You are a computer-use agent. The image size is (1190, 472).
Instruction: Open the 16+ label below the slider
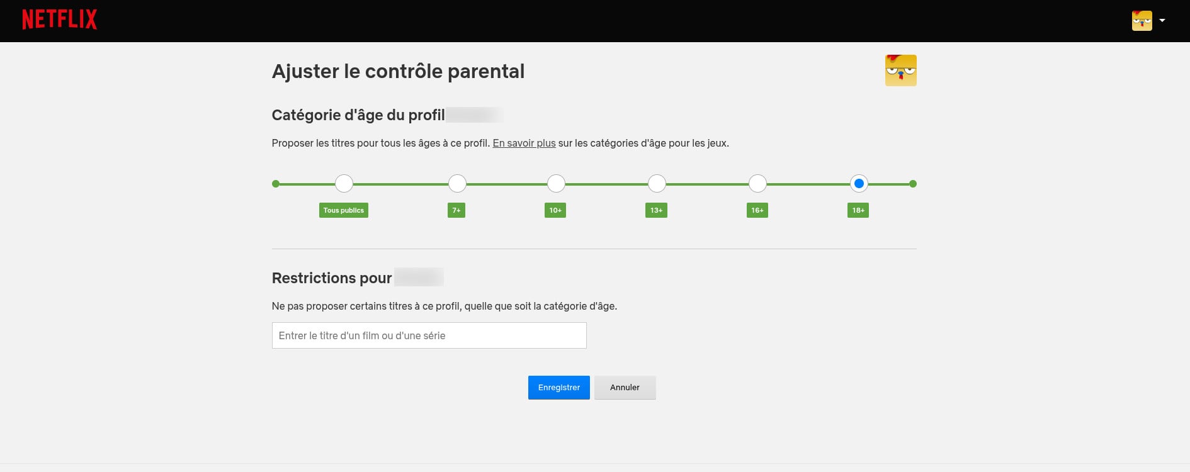tap(757, 210)
